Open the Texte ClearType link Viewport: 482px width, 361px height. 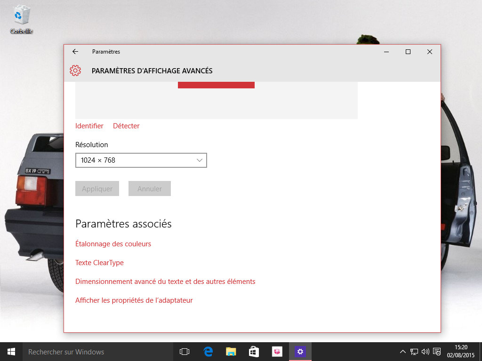click(x=99, y=263)
